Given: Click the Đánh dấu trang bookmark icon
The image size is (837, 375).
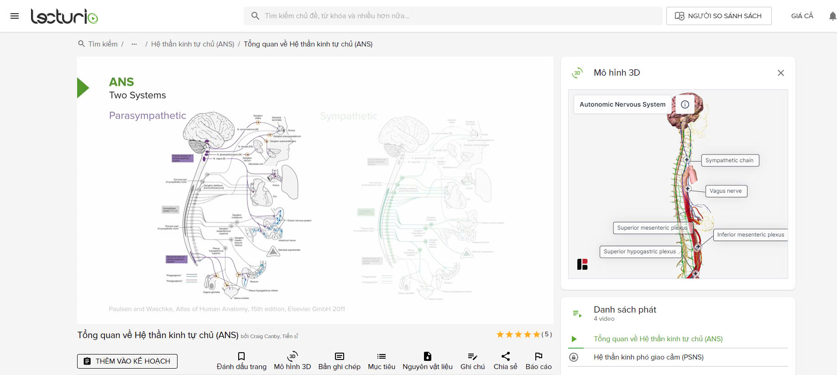Looking at the screenshot, I should pyautogui.click(x=241, y=356).
